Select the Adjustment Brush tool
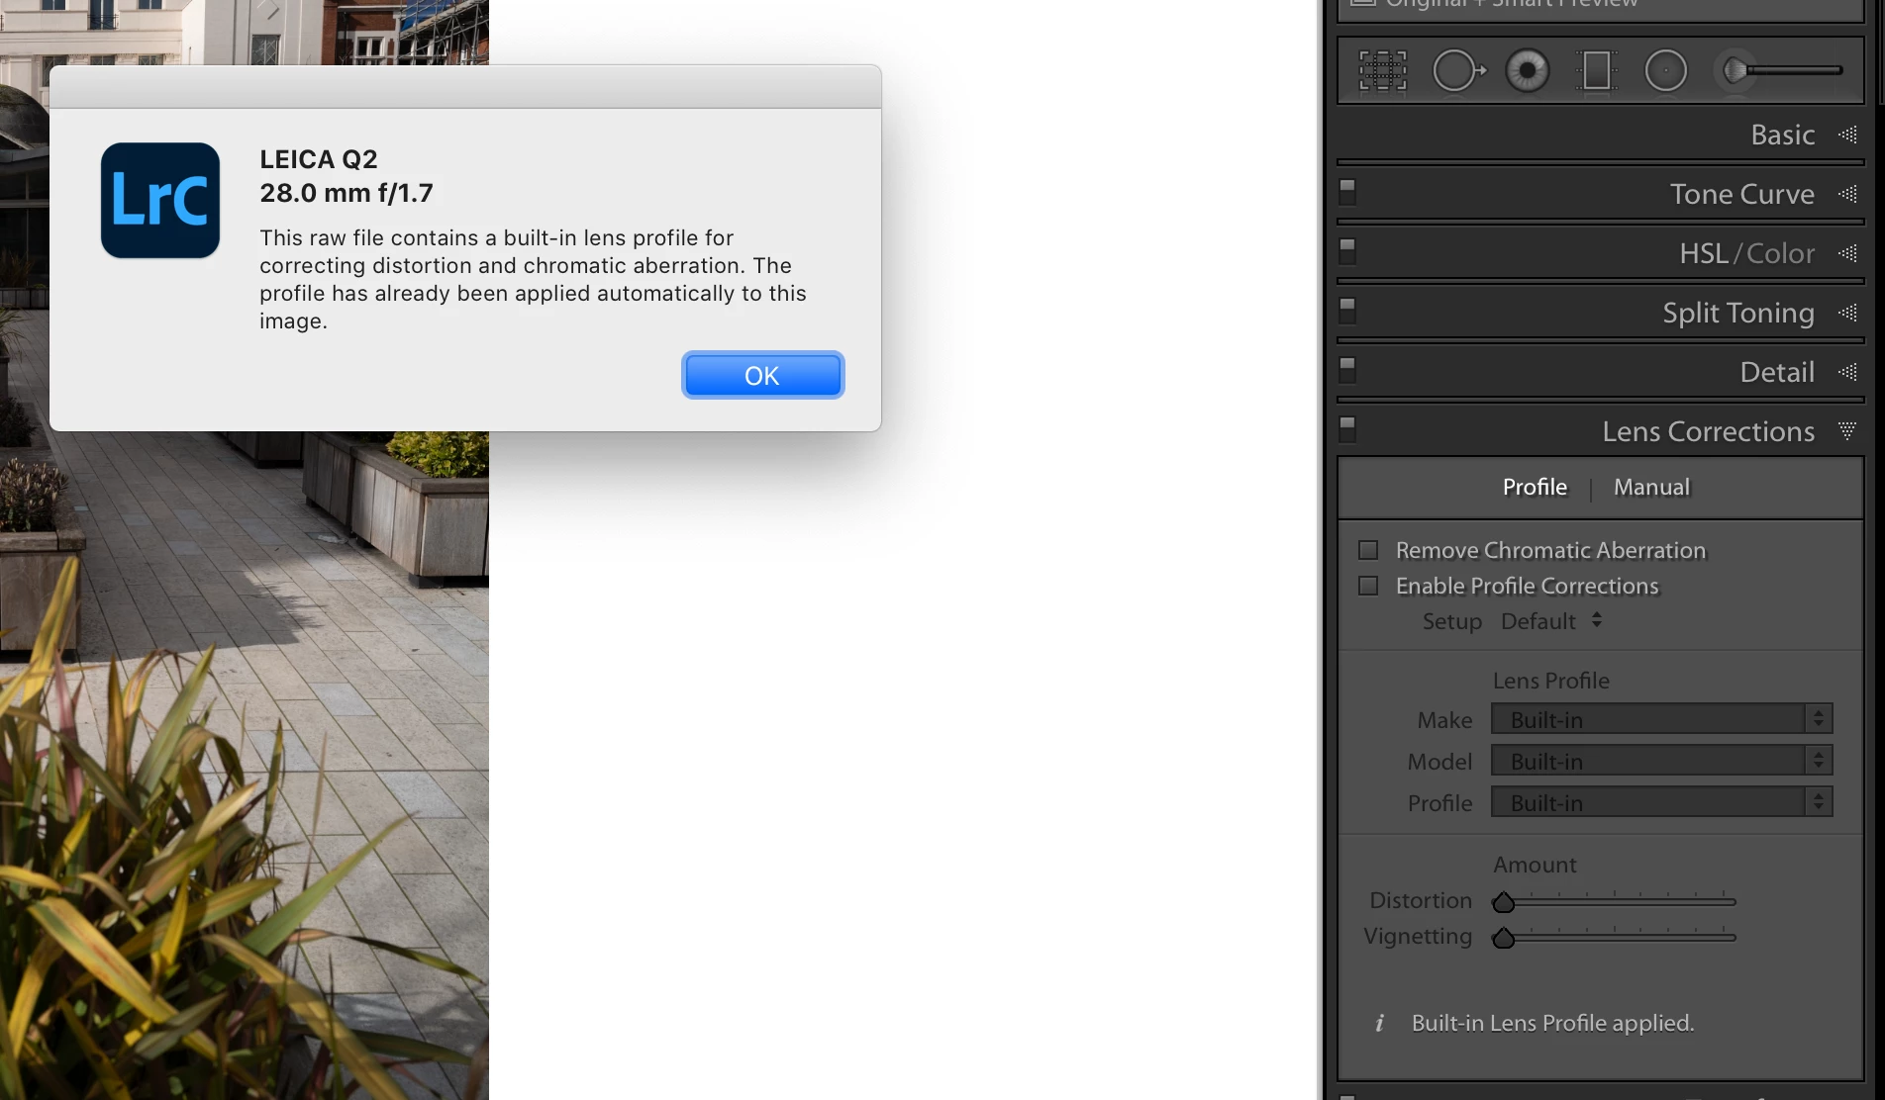The image size is (1885, 1100). pyautogui.click(x=1782, y=71)
